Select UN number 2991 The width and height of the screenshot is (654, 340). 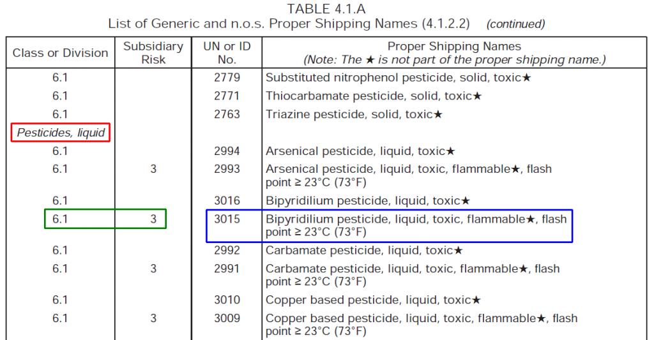227,269
